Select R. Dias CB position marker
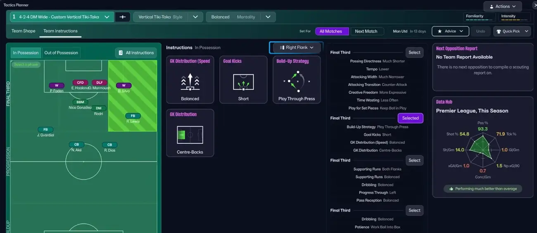Viewport: 537px width, 233px height. click(109, 145)
